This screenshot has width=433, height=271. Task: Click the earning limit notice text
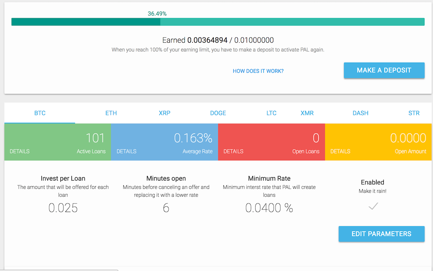click(x=218, y=50)
